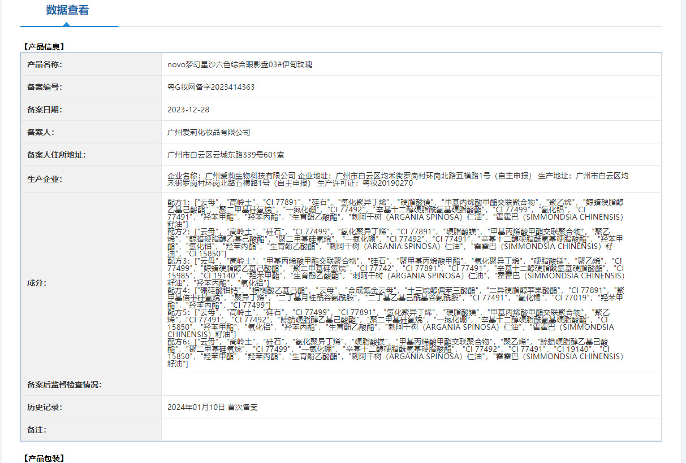Click the 配方2 ingredient list line
The height and width of the screenshot is (463, 686).
(x=396, y=242)
